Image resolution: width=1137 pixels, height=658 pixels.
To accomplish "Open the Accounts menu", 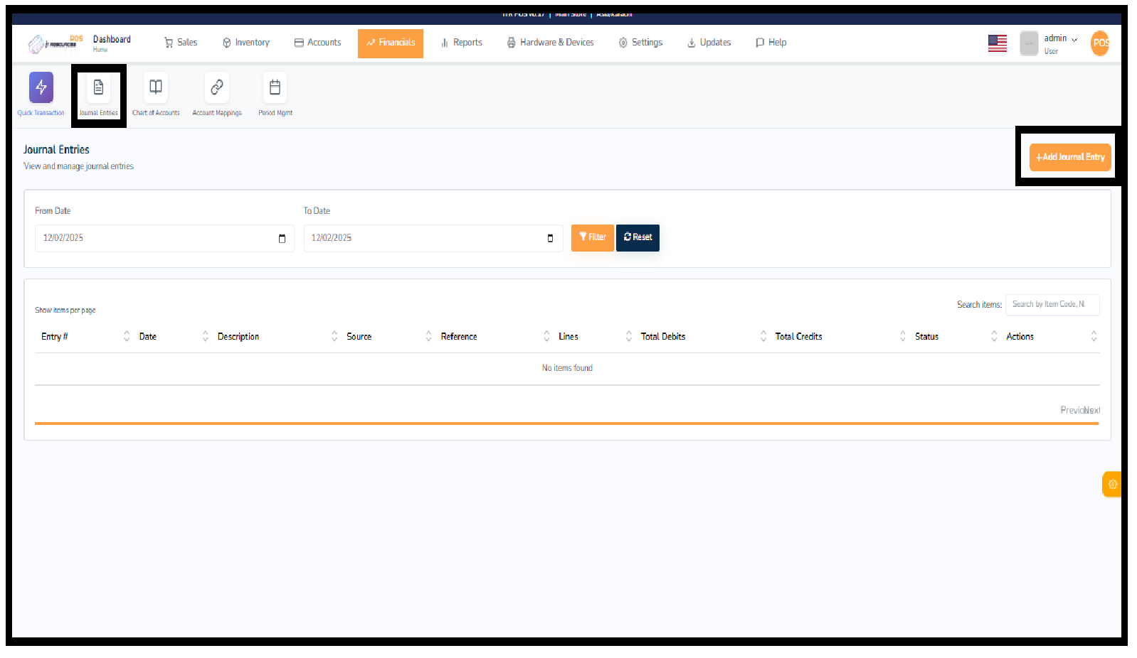I will click(318, 43).
